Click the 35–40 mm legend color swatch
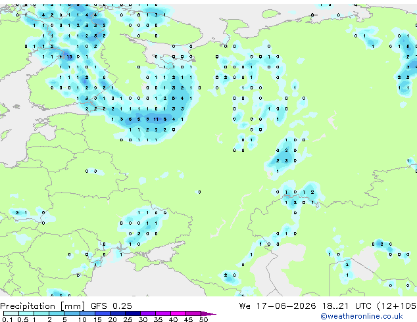 [x=162, y=313]
